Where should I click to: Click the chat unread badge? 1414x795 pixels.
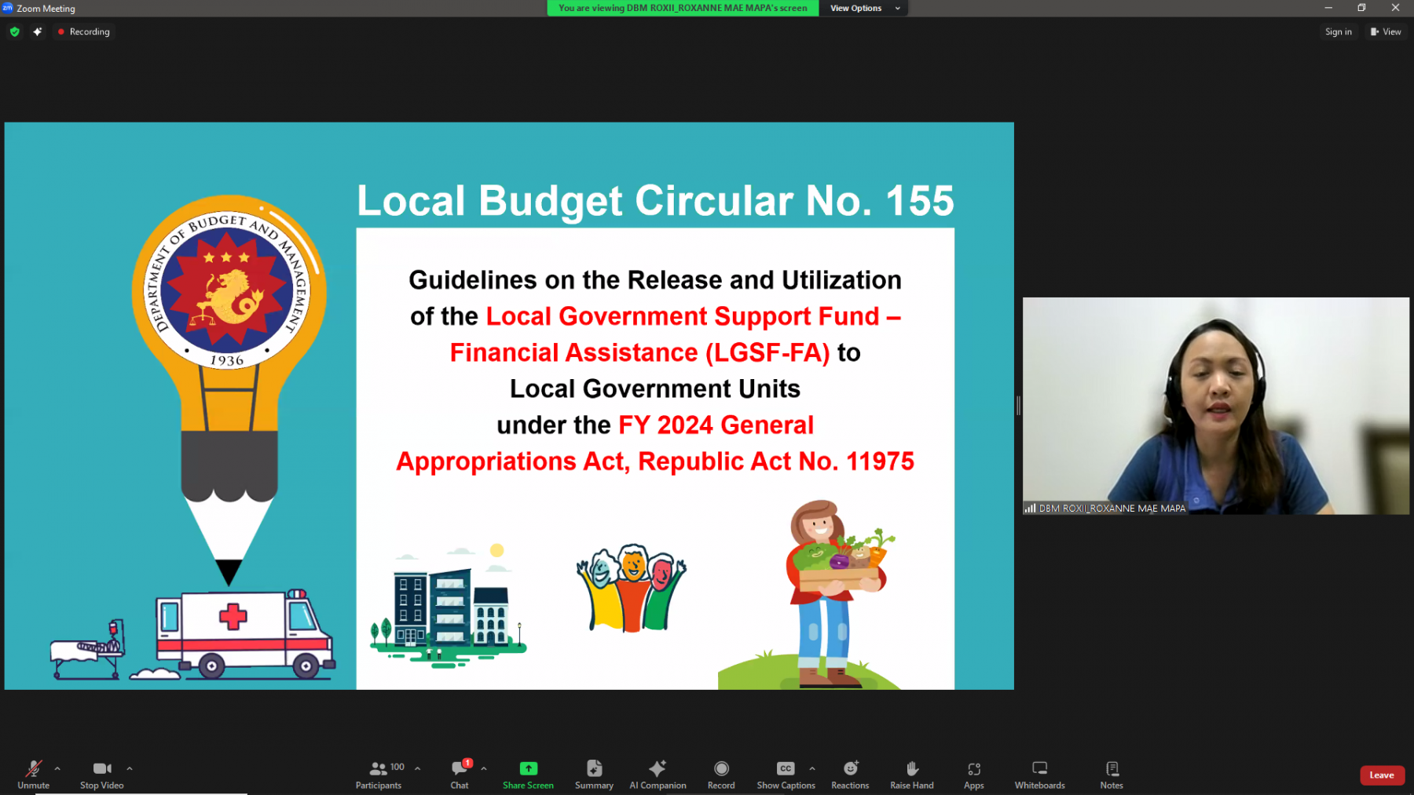[467, 763]
